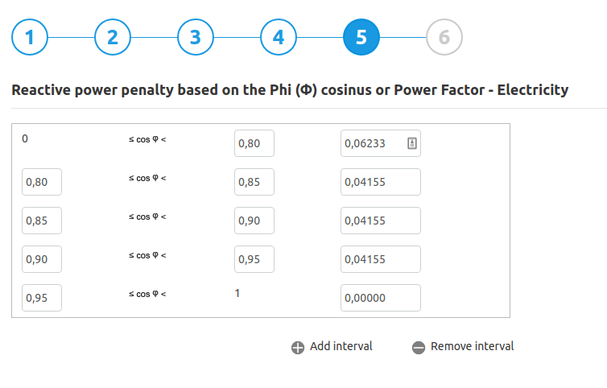Edit the third row upper bound 0,90
The width and height of the screenshot is (607, 388).
pos(254,221)
